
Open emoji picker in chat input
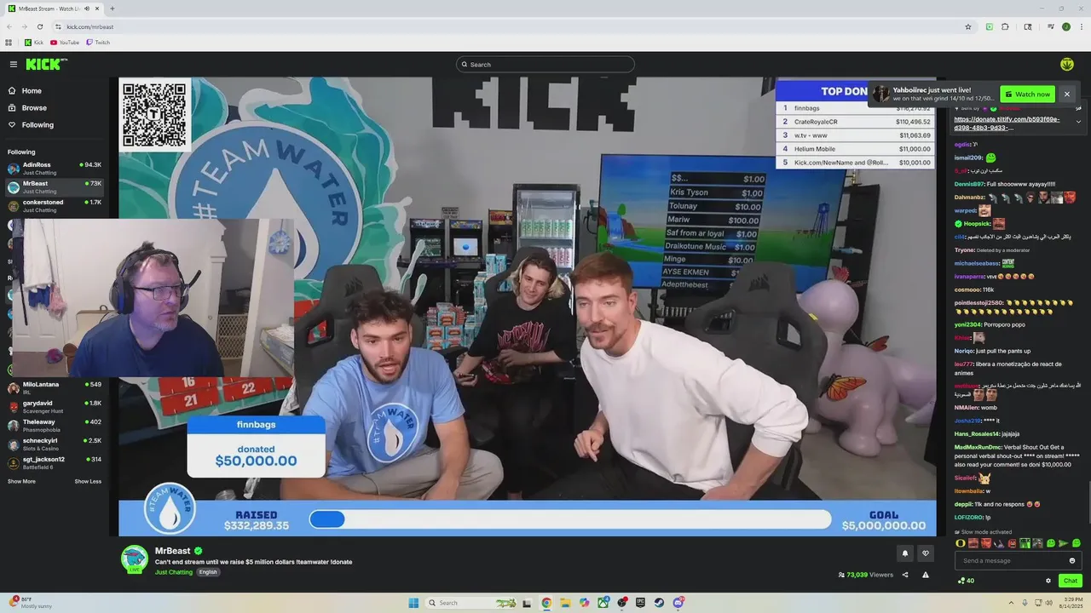coord(1072,560)
